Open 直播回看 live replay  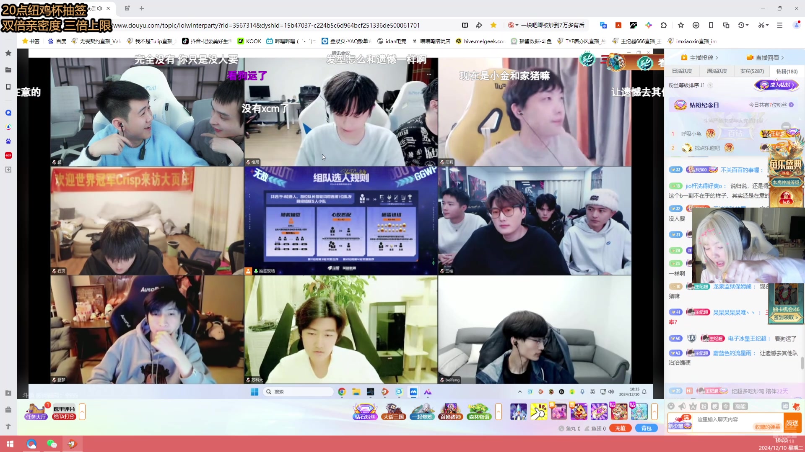click(x=766, y=58)
